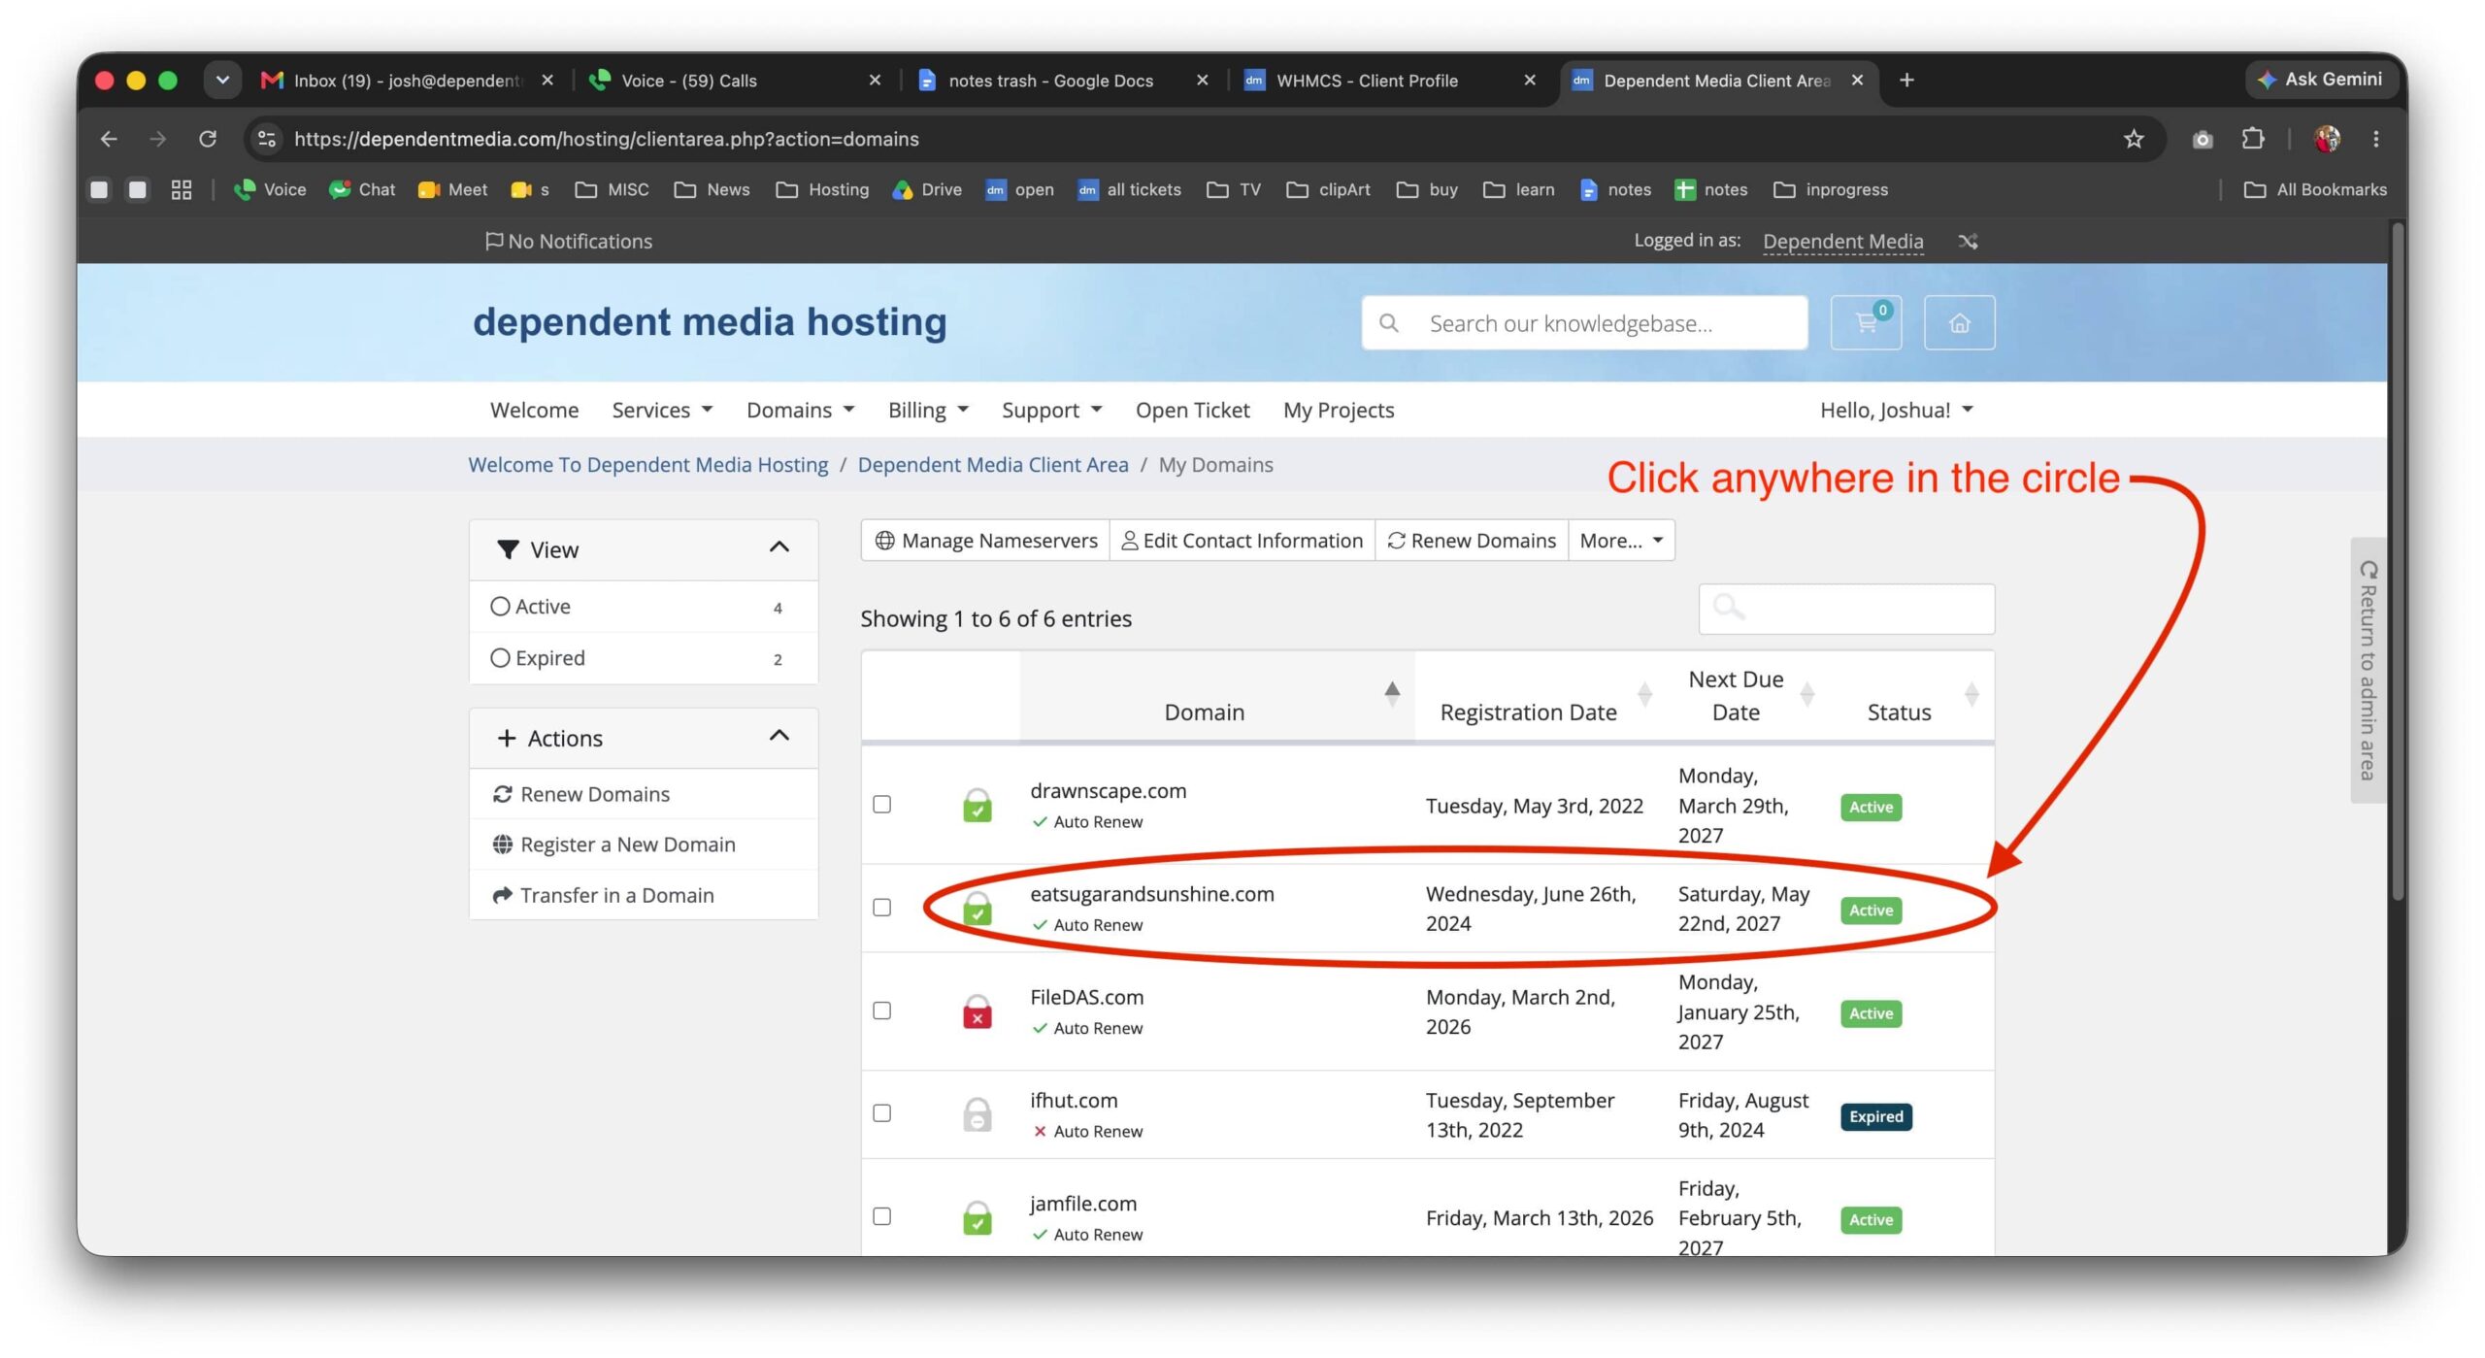Open the Services dropdown menu
This screenshot has height=1358, width=2485.
point(662,410)
